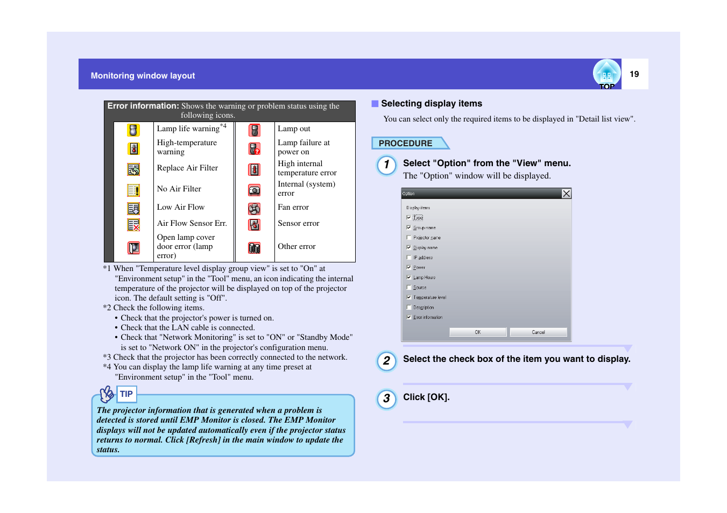Click OK in the Option window
727x513 pixels.
478,332
